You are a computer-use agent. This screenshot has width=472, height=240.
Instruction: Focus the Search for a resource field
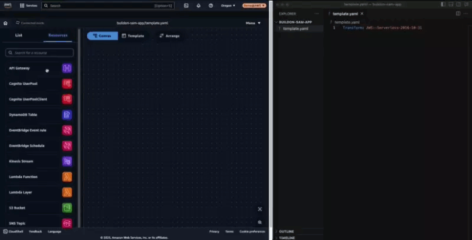(x=39, y=53)
